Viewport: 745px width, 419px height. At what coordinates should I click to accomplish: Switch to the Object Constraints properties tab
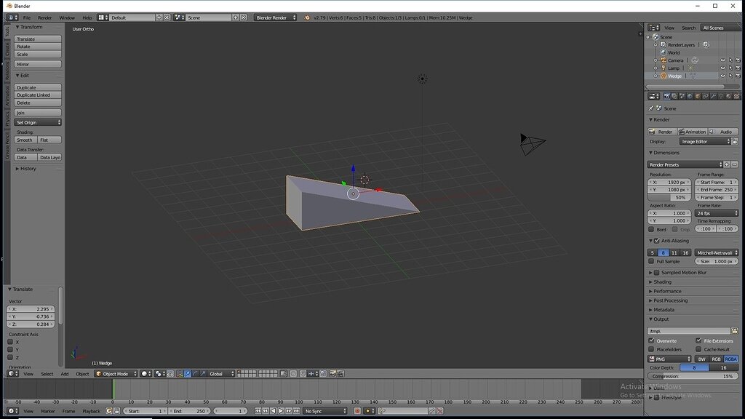[704, 95]
